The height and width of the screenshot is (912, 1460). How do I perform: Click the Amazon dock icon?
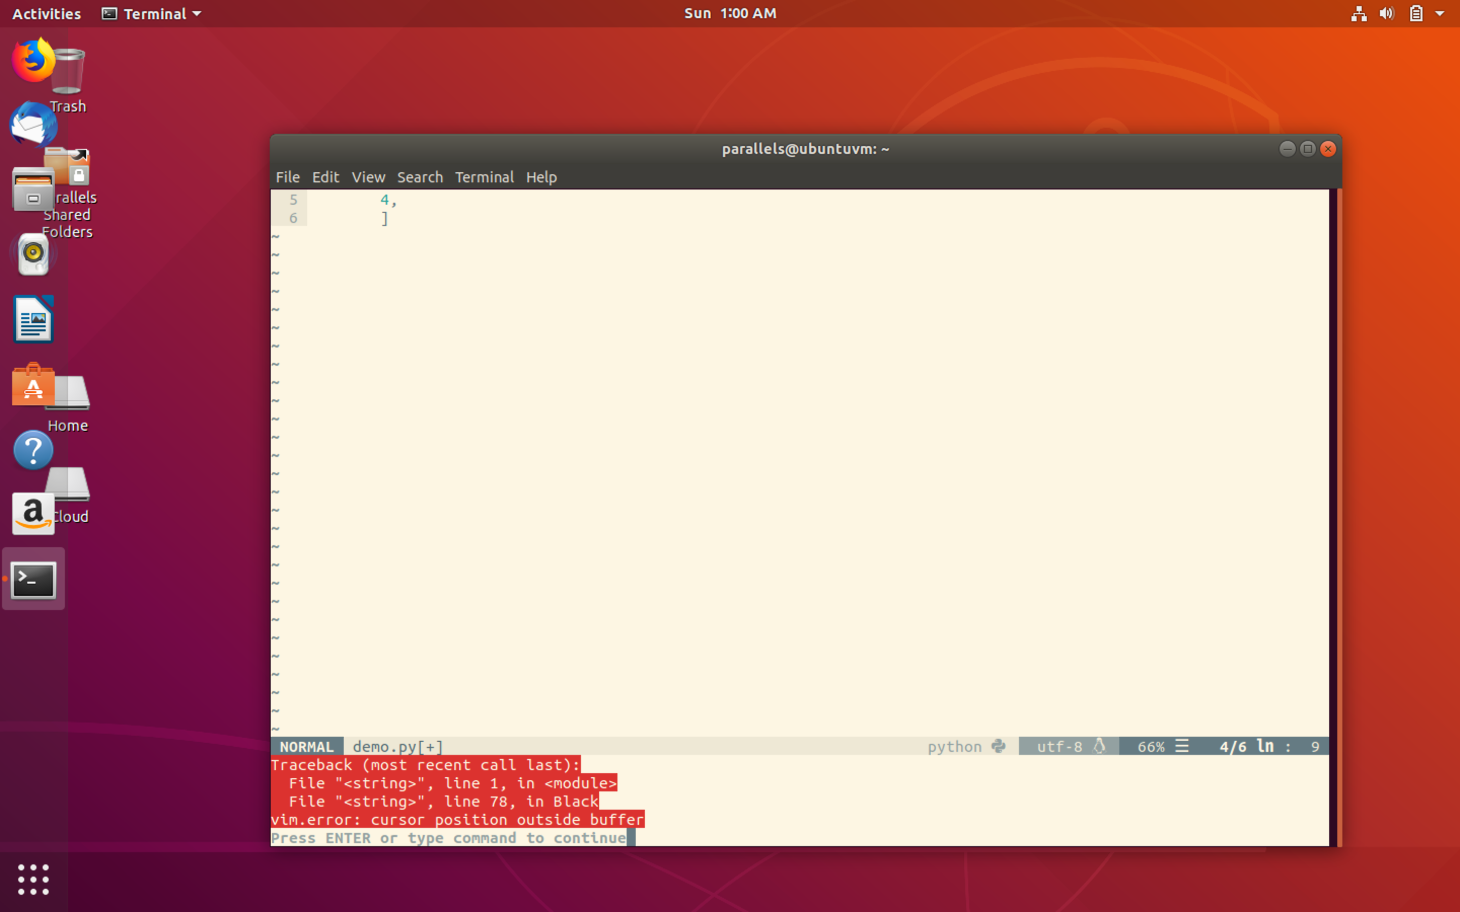click(x=32, y=514)
